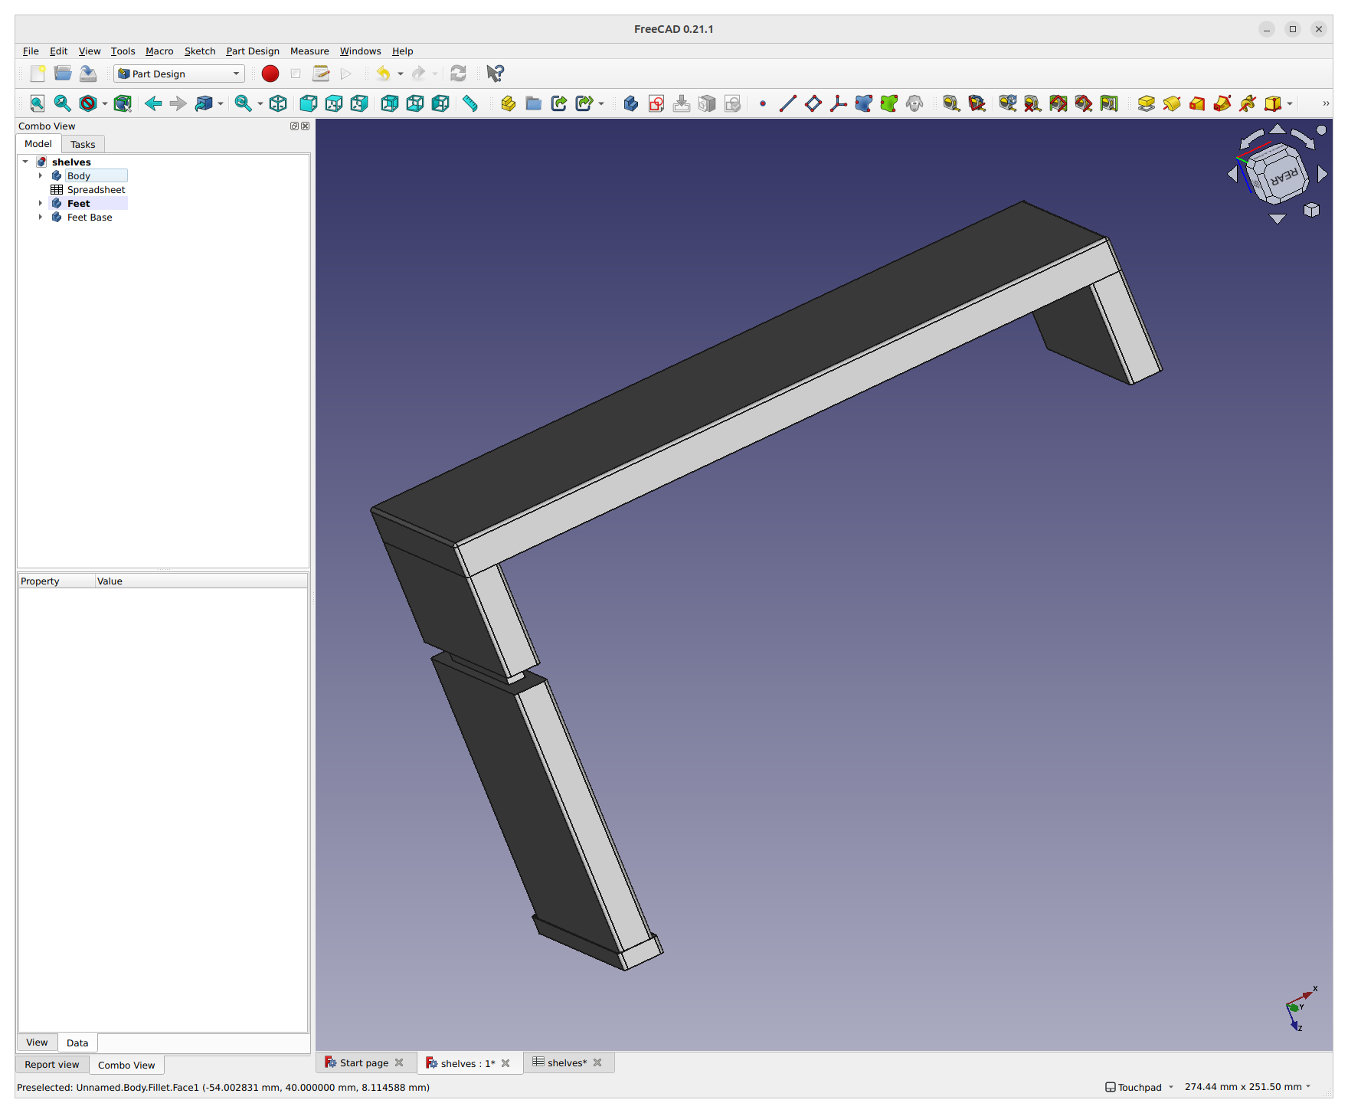Create a shape binder
This screenshot has height=1113, width=1348.
tap(864, 103)
